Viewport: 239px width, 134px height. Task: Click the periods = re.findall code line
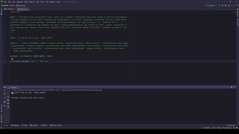31,56
